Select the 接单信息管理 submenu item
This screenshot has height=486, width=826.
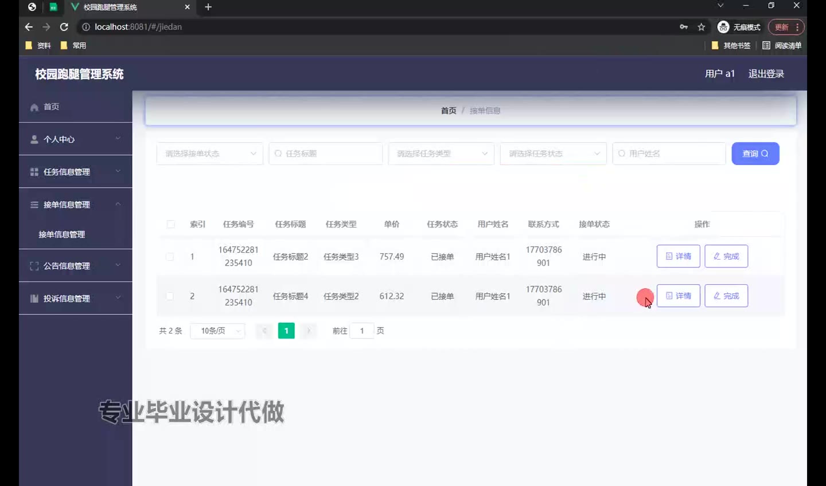[x=62, y=234]
